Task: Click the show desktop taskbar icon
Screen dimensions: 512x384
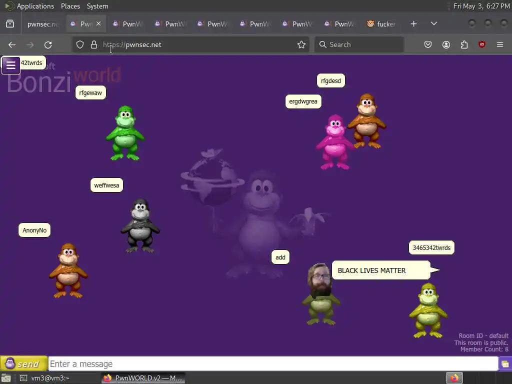Action: tap(6, 378)
